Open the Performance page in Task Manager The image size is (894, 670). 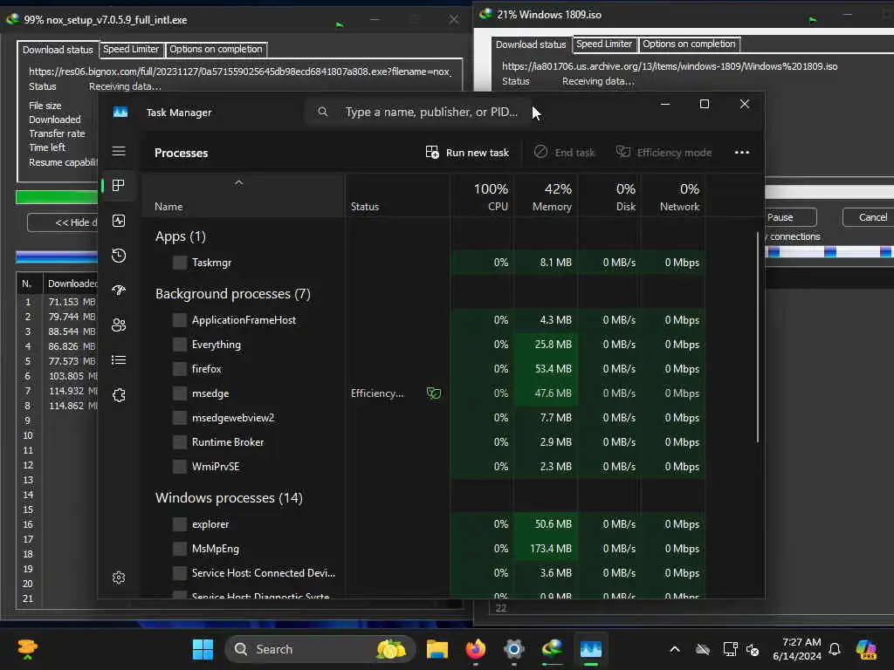pos(119,221)
